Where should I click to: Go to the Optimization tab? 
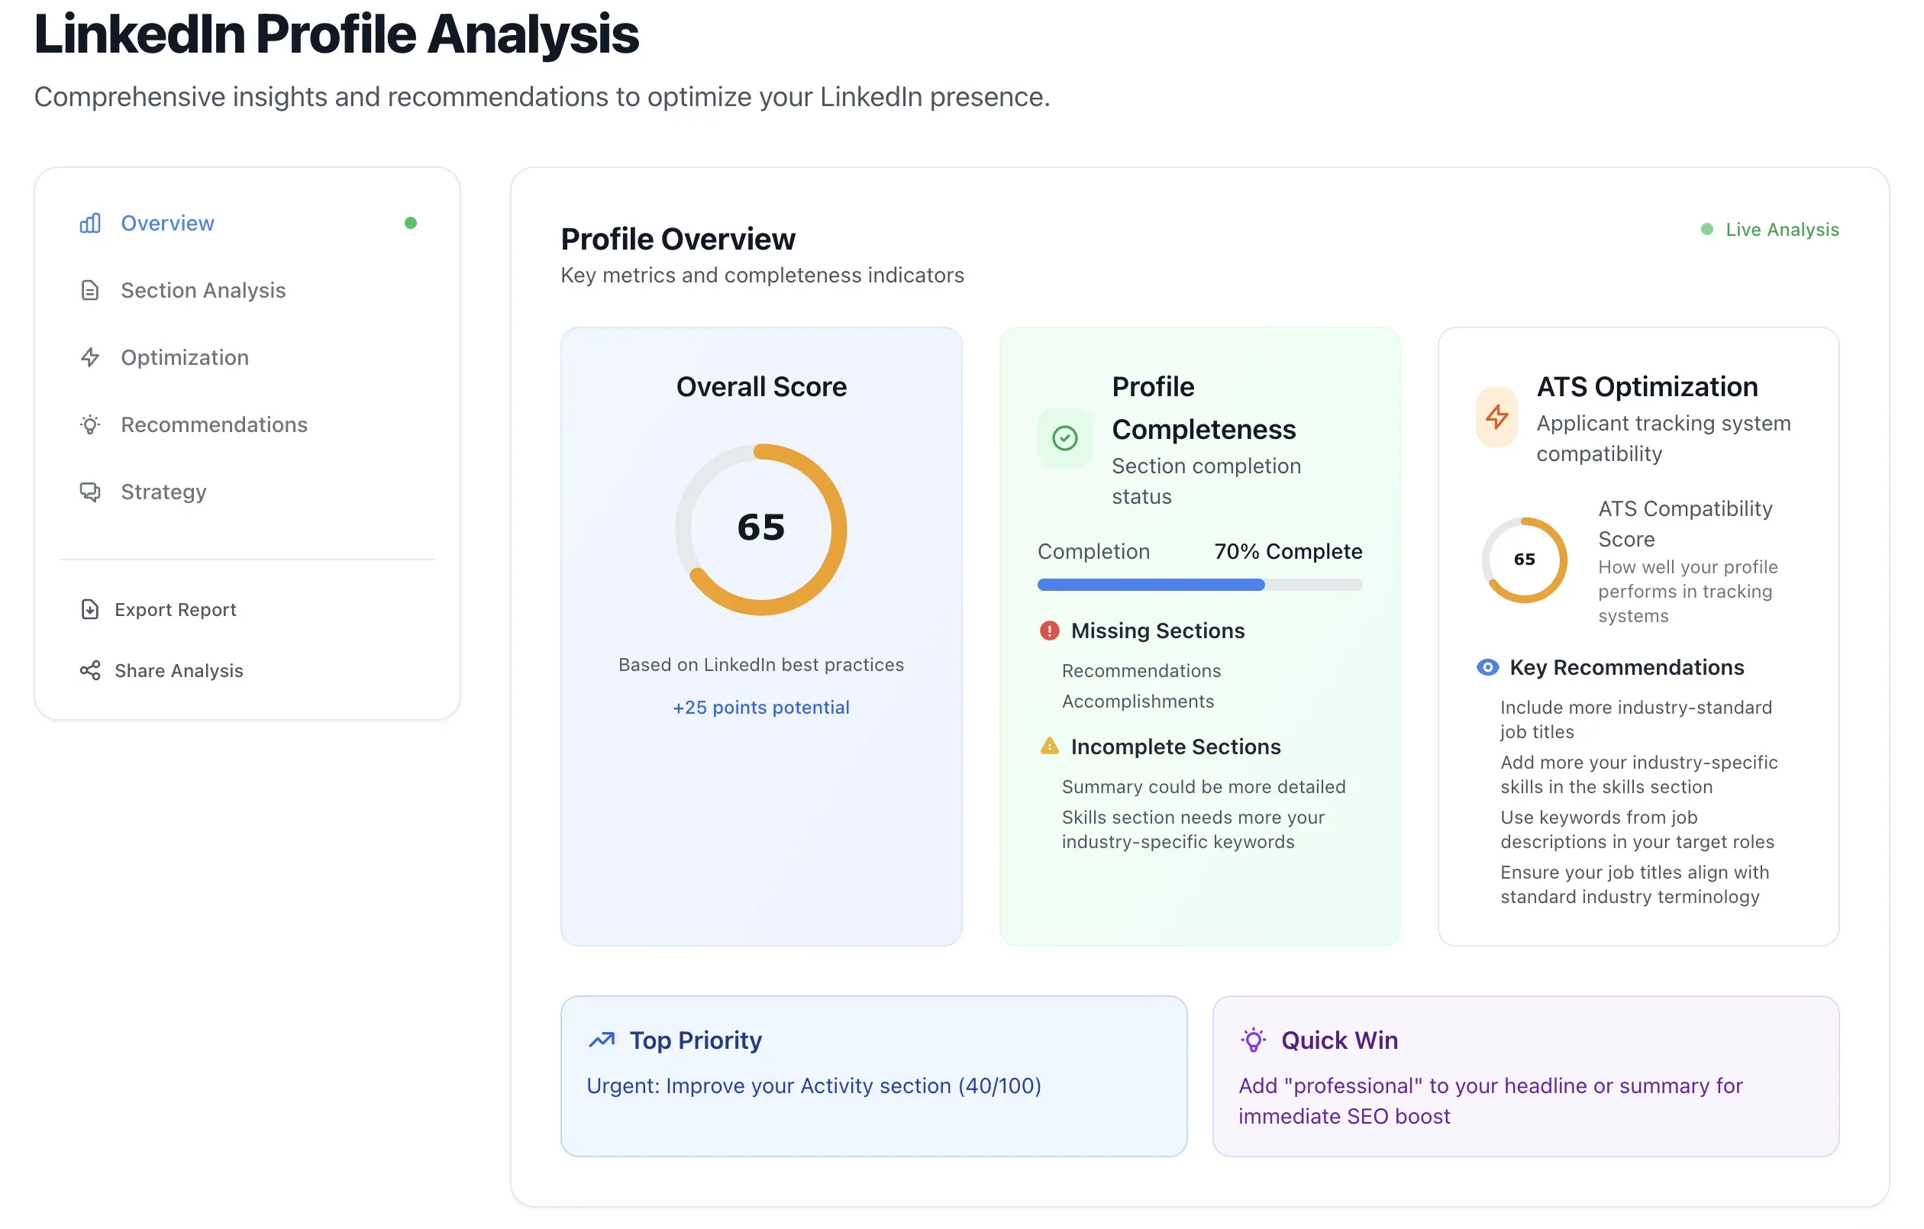(x=247, y=357)
